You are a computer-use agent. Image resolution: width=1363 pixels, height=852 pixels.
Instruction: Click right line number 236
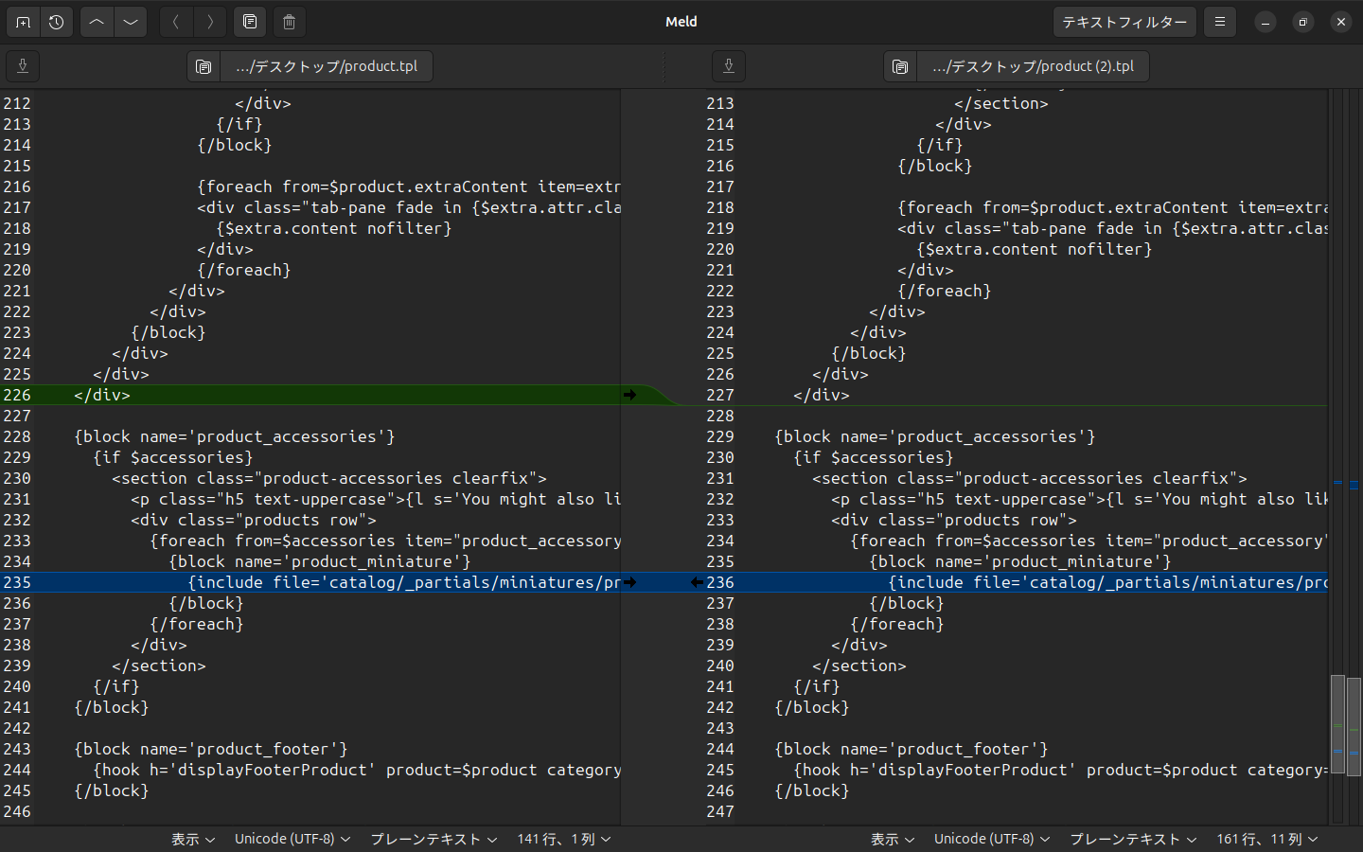(720, 582)
